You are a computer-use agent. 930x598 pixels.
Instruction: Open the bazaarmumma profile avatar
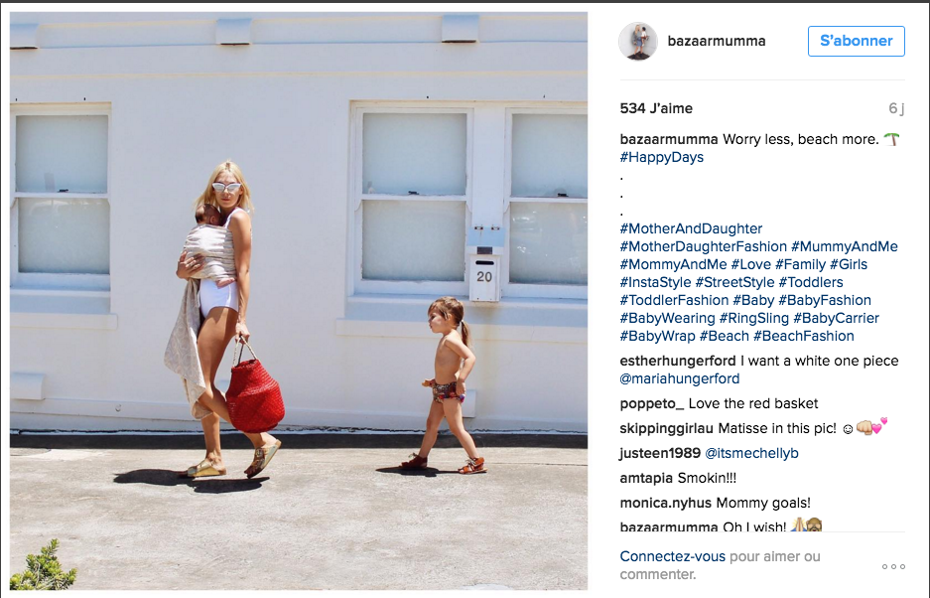(x=638, y=41)
